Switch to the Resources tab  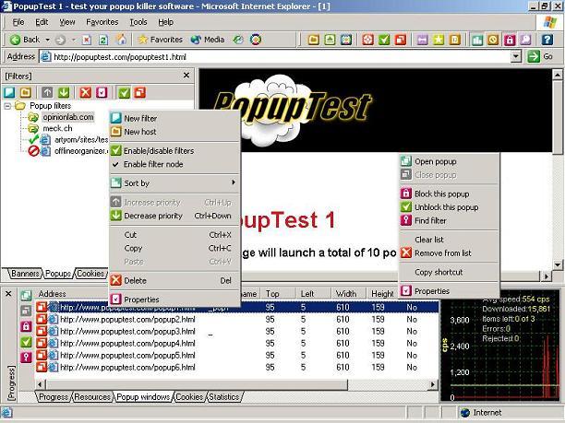click(92, 397)
